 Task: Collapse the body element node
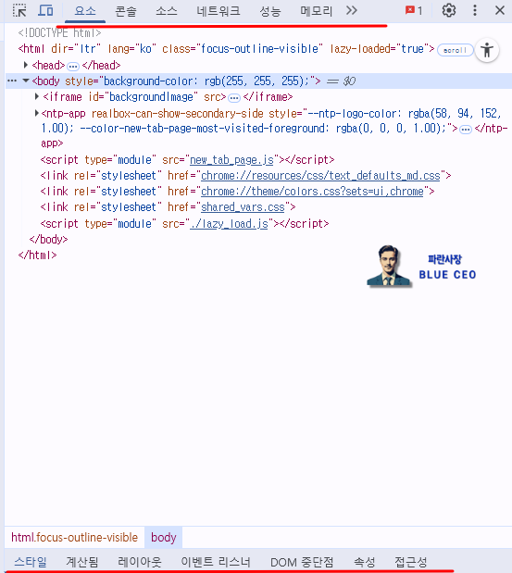click(x=26, y=81)
